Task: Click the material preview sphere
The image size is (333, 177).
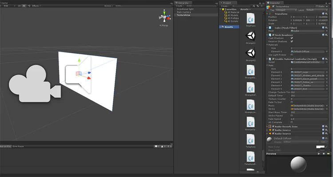Action: click(x=298, y=164)
